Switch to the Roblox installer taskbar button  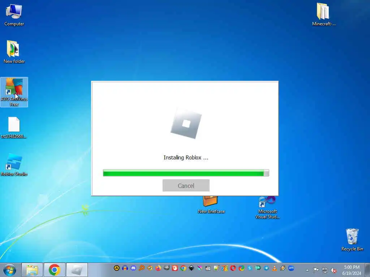(x=77, y=270)
